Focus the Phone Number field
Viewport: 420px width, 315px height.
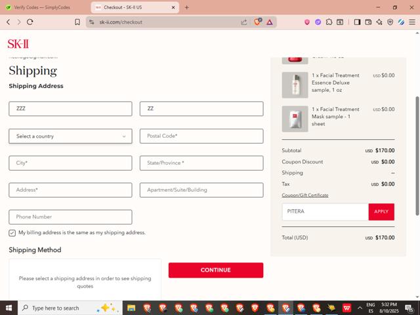70,217
